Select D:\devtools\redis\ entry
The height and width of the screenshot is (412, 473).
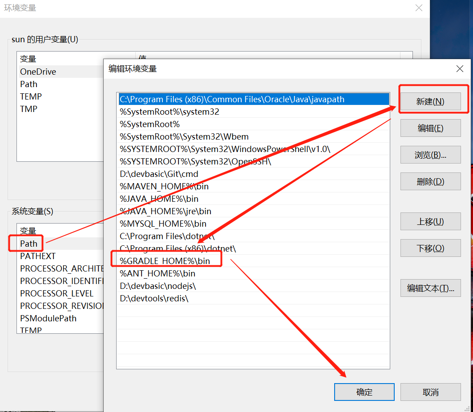[x=253, y=298]
